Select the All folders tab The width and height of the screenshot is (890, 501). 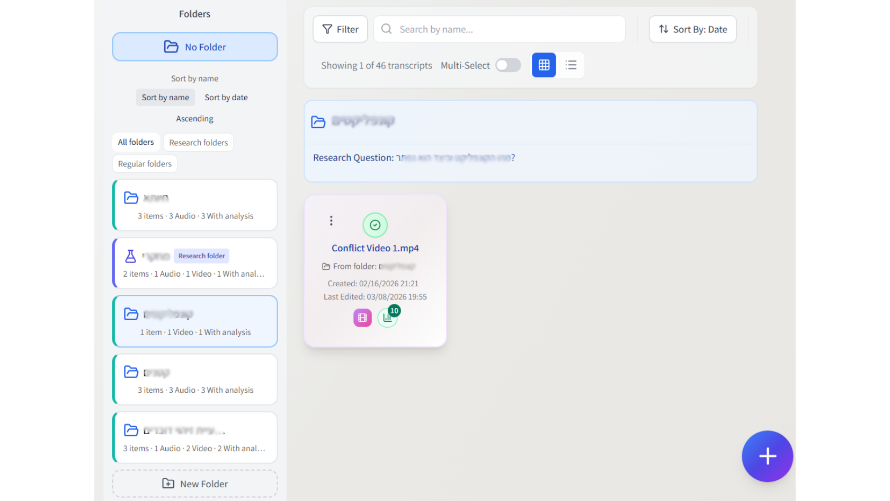pyautogui.click(x=136, y=142)
